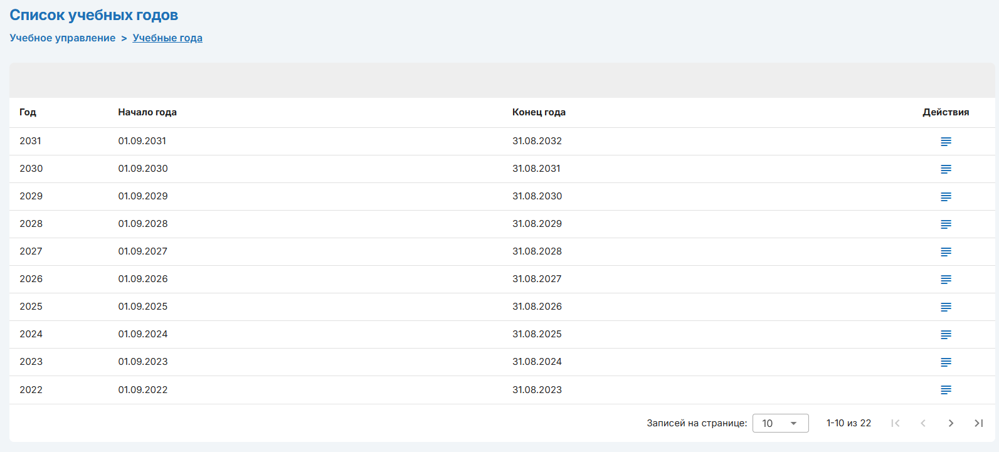Click the Конец года column header
Image resolution: width=999 pixels, height=452 pixels.
(x=539, y=112)
